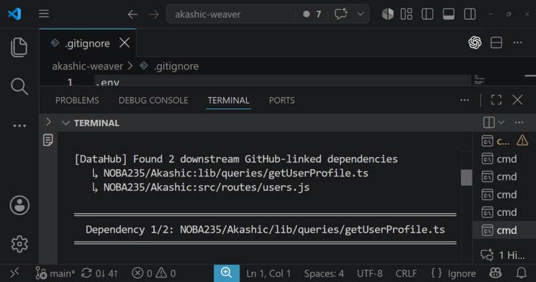Click akashic-weaver breadcrumb folder
Viewport: 536px width, 282px height.
click(x=88, y=66)
